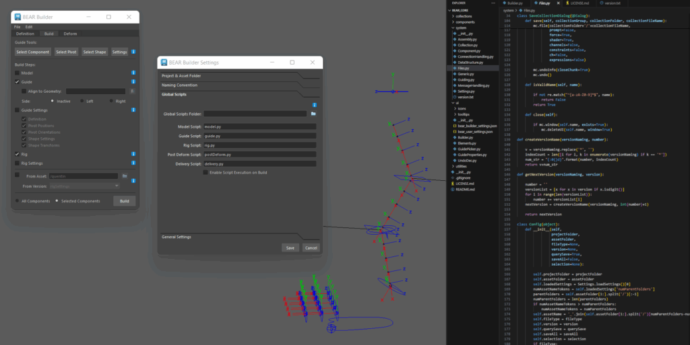Image resolution: width=690 pixels, height=345 pixels.
Task: Expand utilities folder in explorer
Action: [461, 166]
